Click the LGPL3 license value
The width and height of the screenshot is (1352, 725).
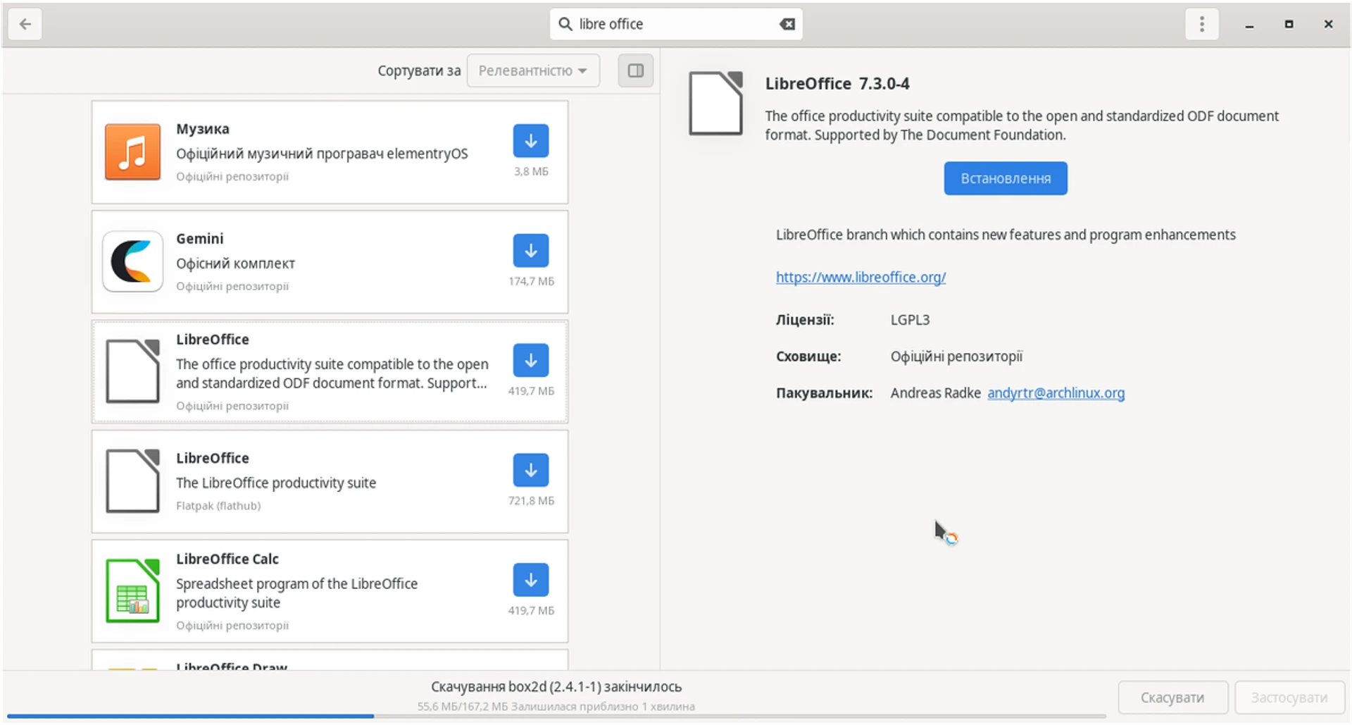[910, 320]
